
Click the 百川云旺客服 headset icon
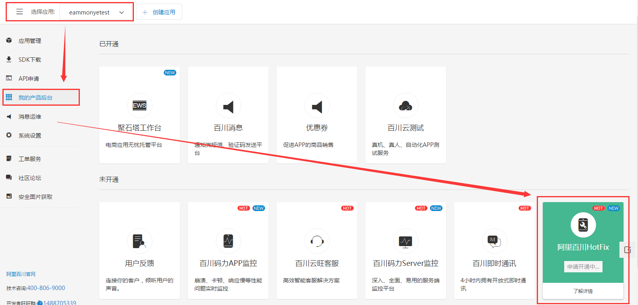pyautogui.click(x=317, y=241)
